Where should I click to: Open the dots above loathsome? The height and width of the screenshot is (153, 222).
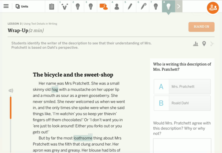(90, 134)
